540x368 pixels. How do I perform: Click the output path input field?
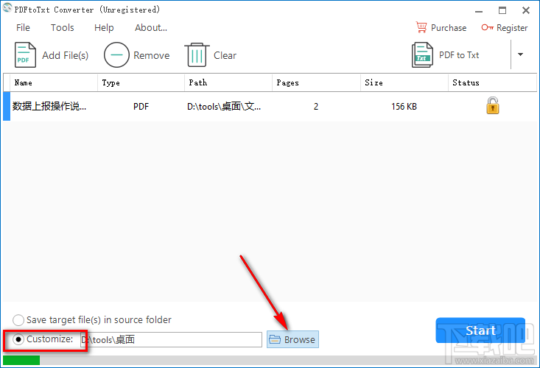[171, 339]
